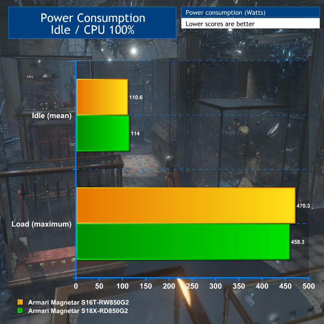Click the Power consumption (Watts) header
Viewport: 324px width, 324px height.
(x=250, y=12)
